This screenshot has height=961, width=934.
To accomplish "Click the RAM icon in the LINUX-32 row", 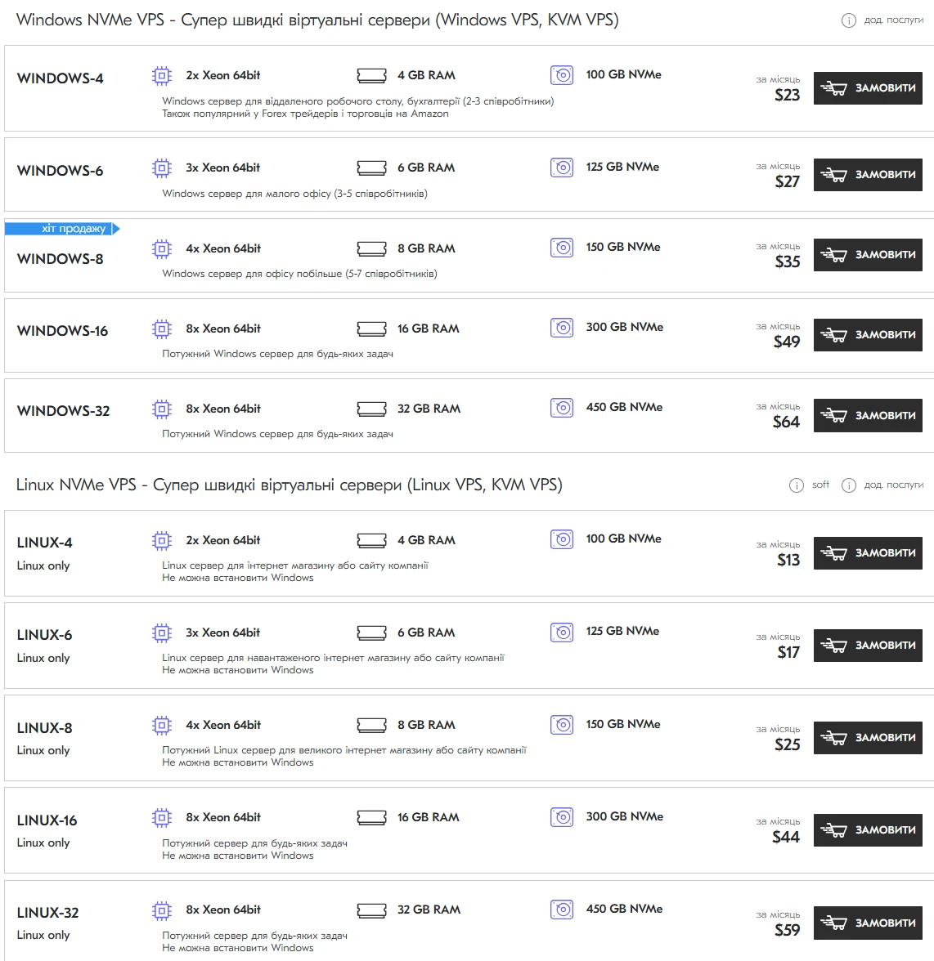I will click(371, 910).
